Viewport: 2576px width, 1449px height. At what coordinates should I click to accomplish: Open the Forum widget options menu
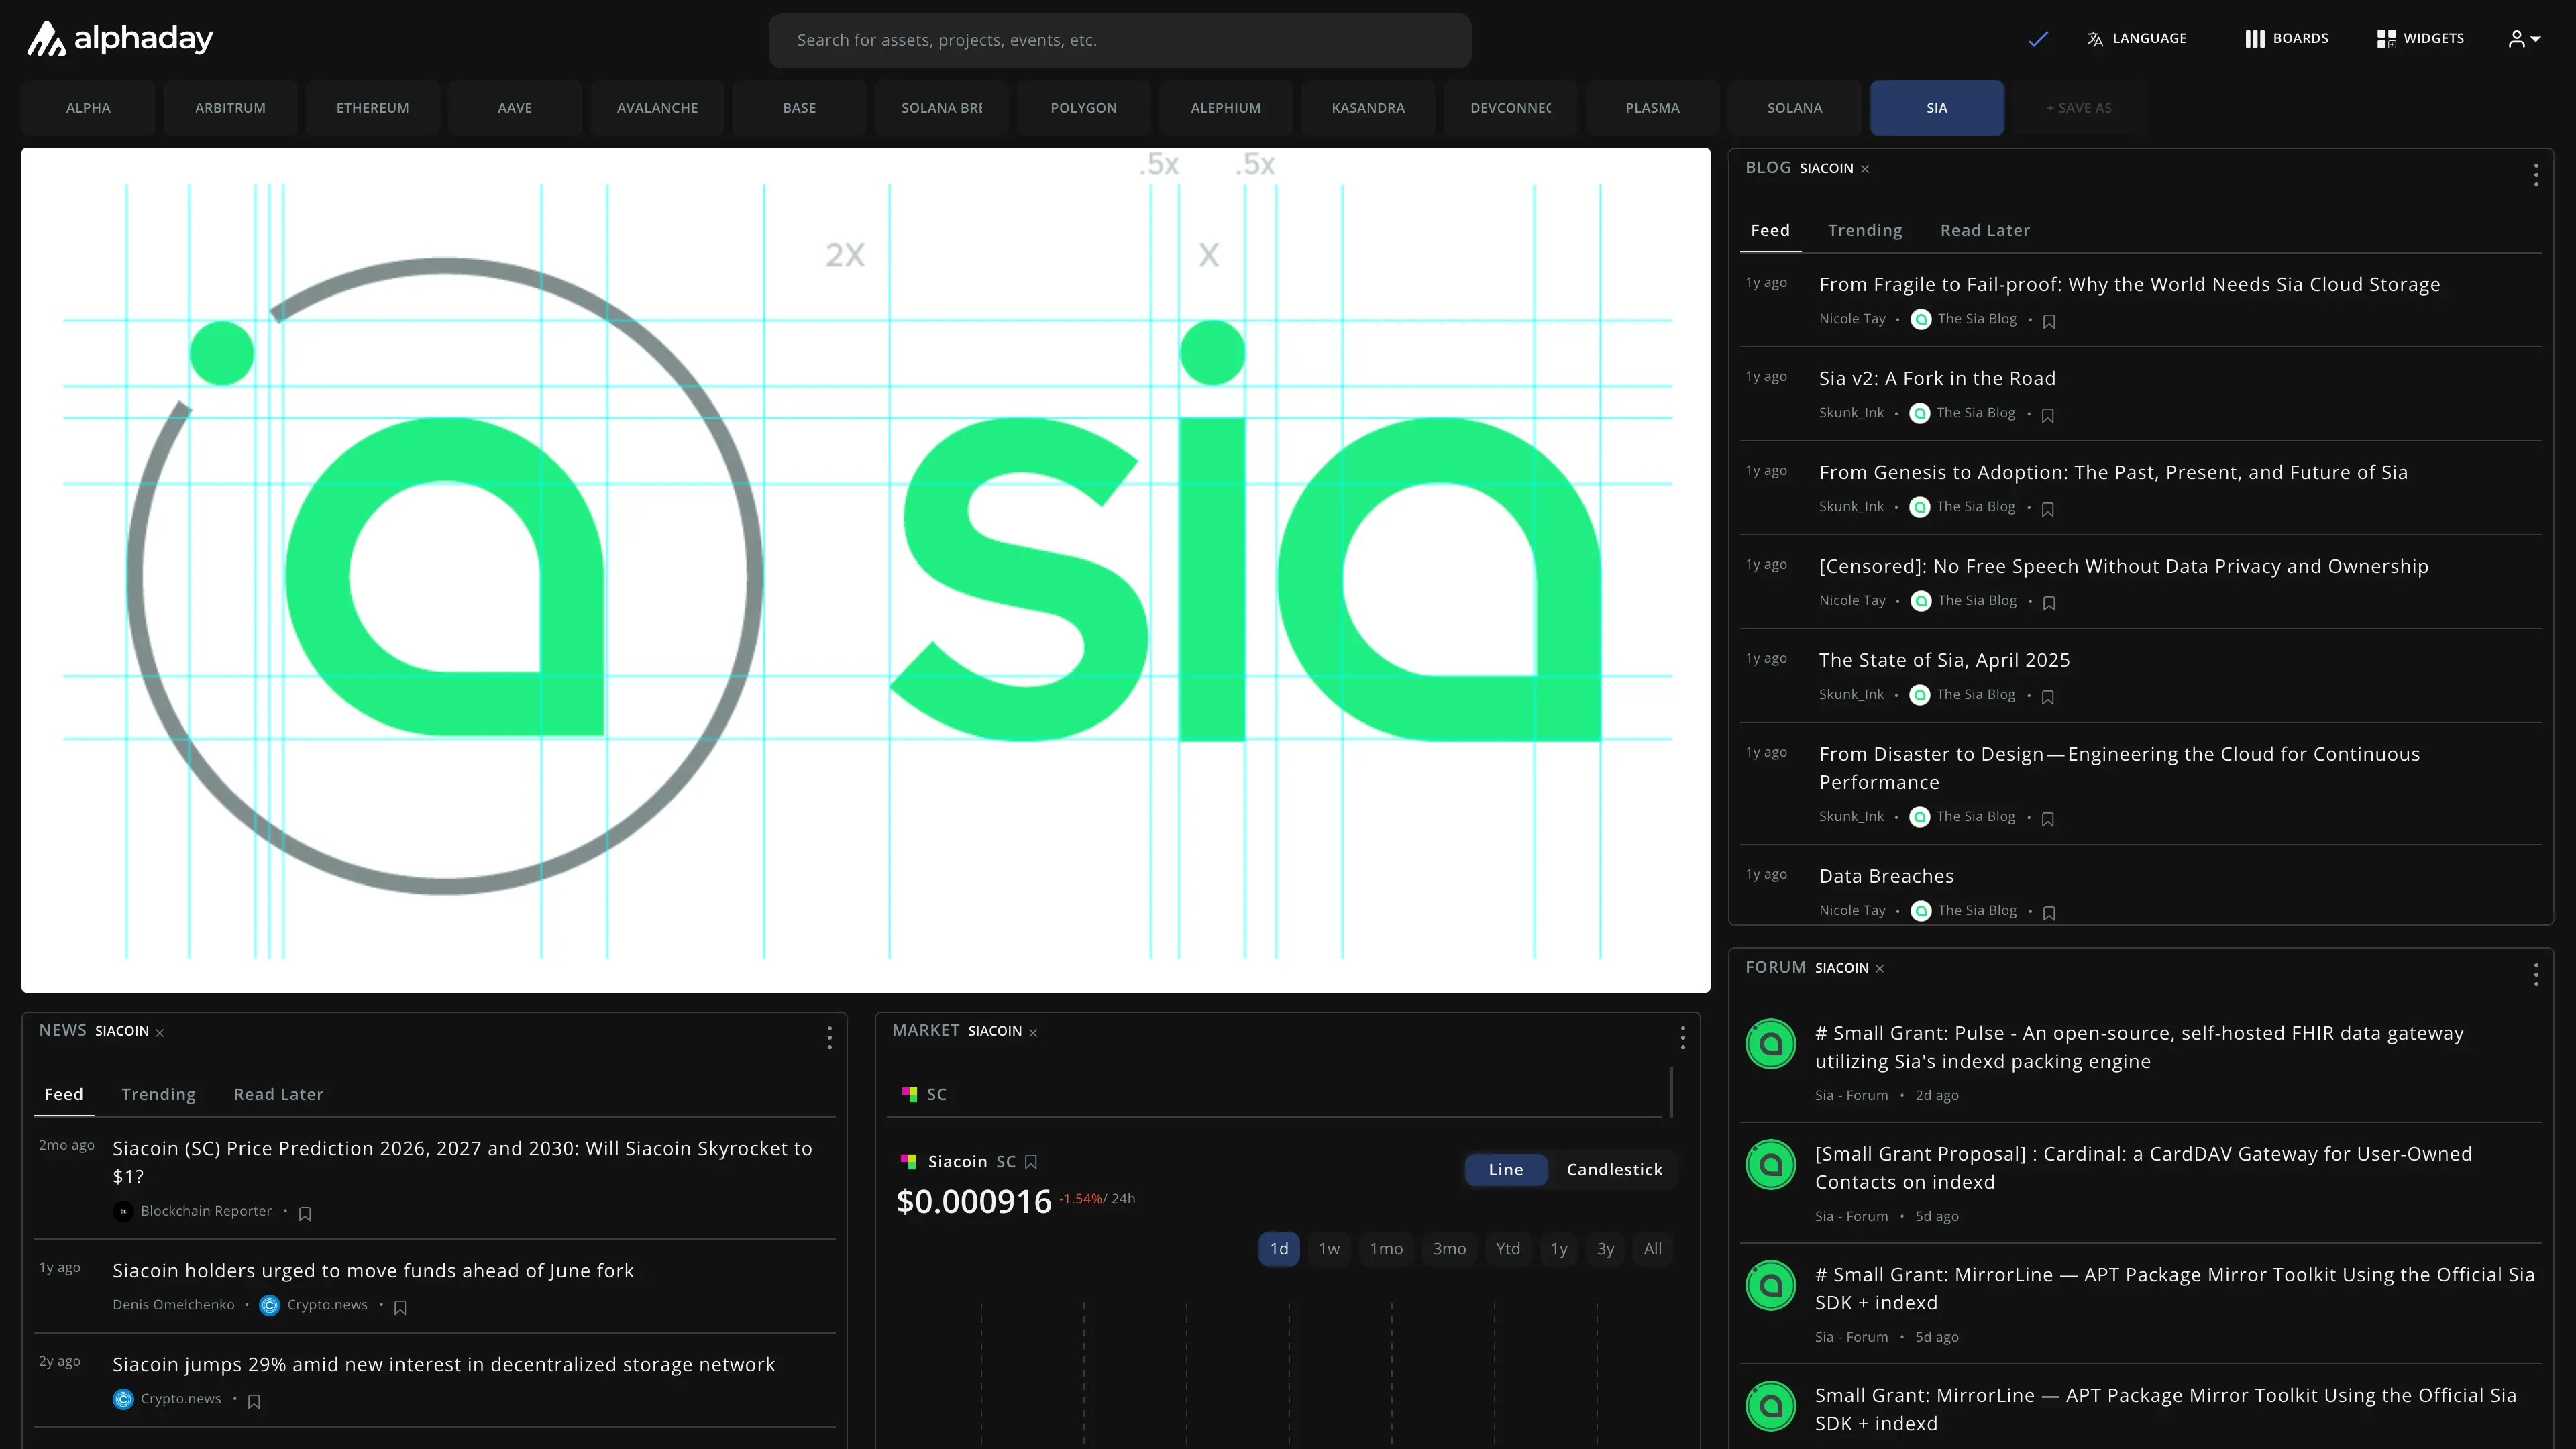tap(2536, 974)
